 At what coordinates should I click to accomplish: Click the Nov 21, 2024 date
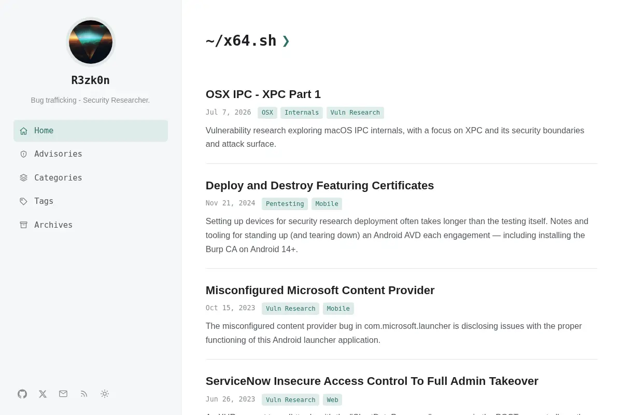click(x=230, y=203)
